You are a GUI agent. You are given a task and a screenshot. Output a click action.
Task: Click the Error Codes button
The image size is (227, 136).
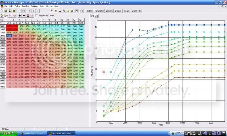137,11
